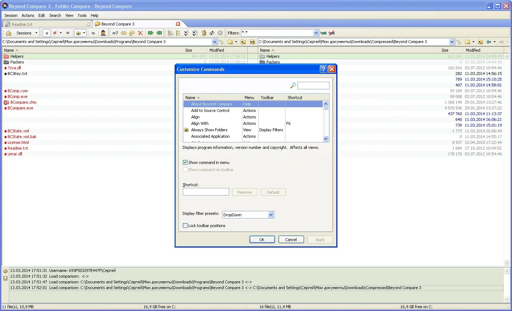The width and height of the screenshot is (512, 311).
Task: Open the Actions menu
Action: (x=28, y=15)
